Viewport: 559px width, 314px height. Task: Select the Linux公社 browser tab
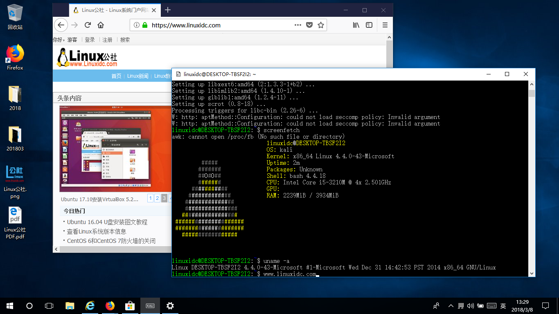point(115,10)
